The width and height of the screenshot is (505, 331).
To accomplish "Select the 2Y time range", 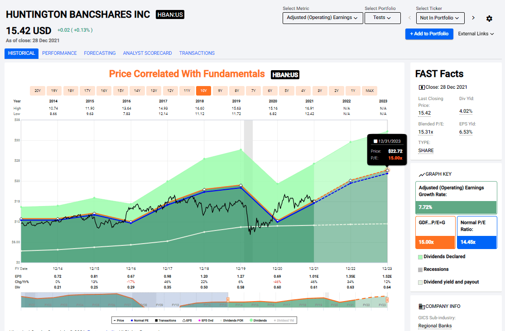I will pyautogui.click(x=337, y=91).
